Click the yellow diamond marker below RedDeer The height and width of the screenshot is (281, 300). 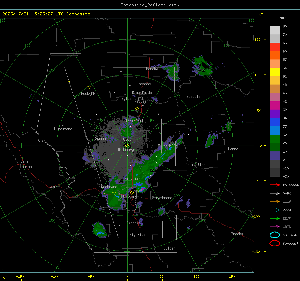tap(137, 109)
